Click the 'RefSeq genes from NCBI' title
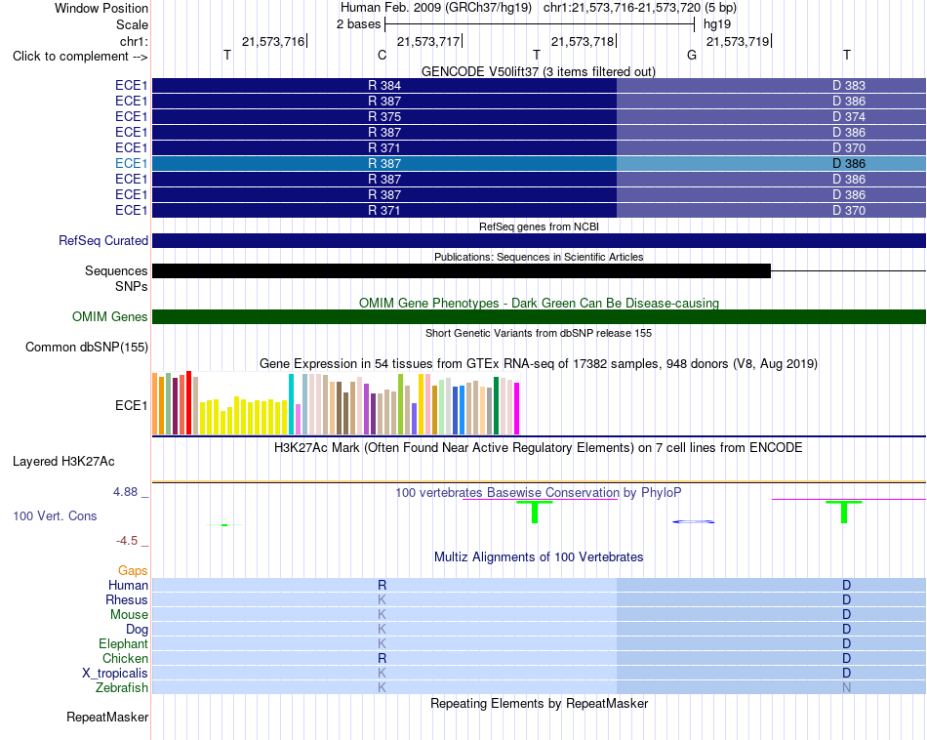Image resolution: width=927 pixels, height=740 pixels. pos(540,226)
